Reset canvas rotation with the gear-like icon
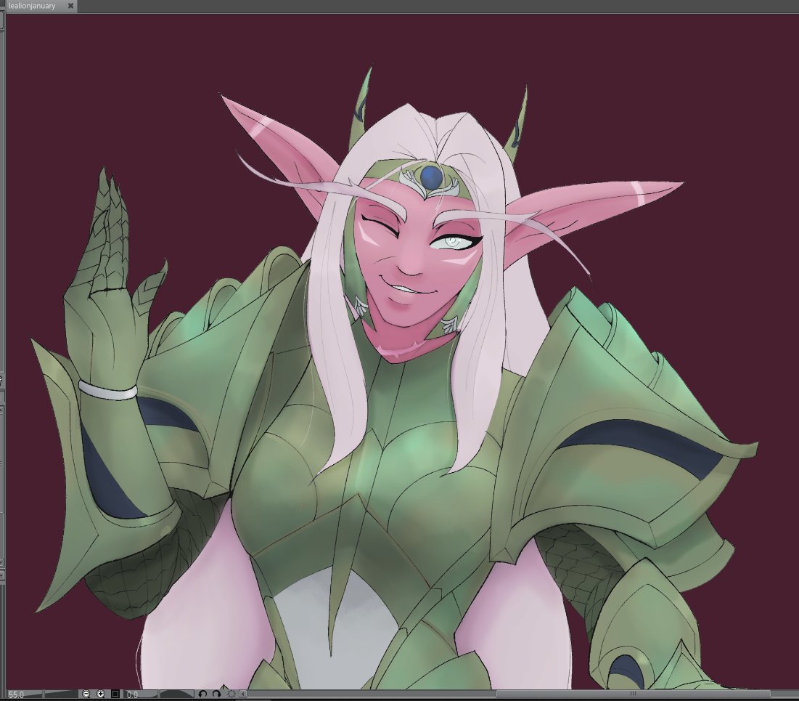This screenshot has width=799, height=701. (x=231, y=694)
